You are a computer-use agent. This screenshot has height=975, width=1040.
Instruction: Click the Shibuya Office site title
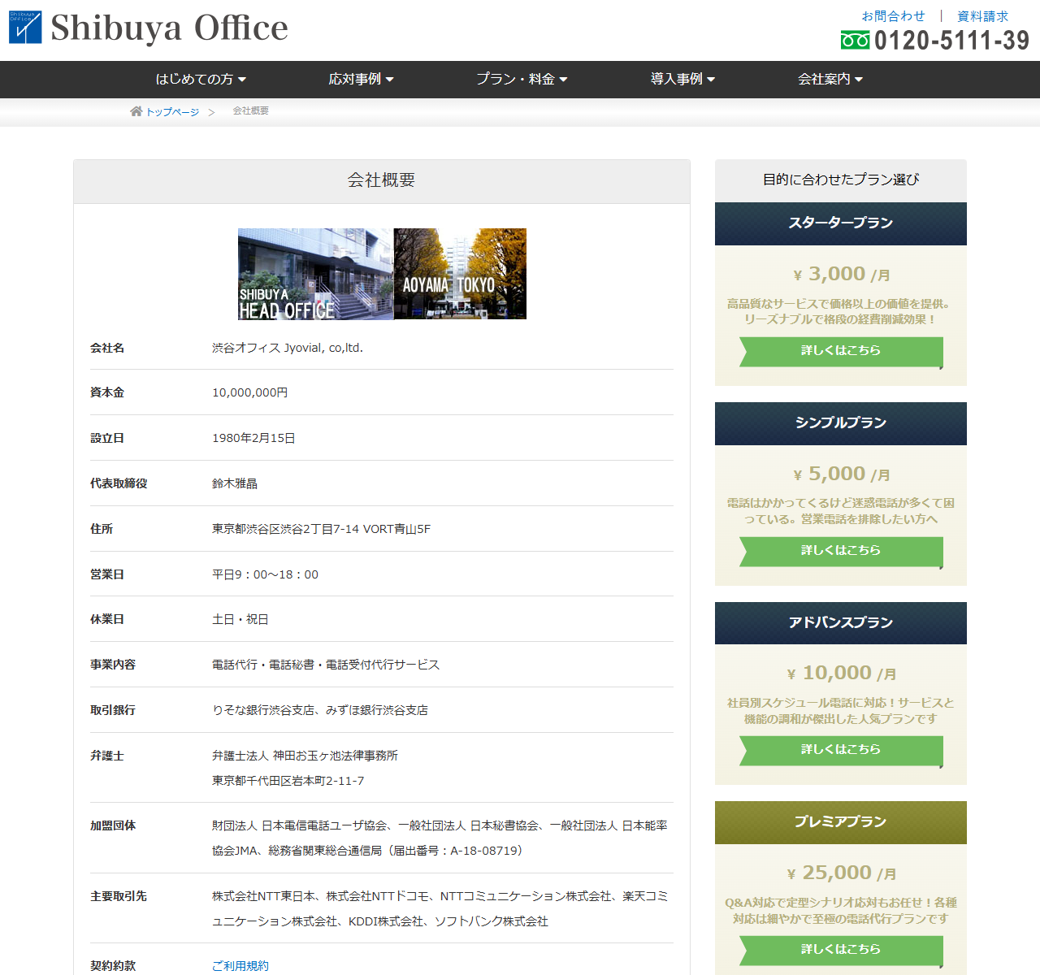click(169, 28)
